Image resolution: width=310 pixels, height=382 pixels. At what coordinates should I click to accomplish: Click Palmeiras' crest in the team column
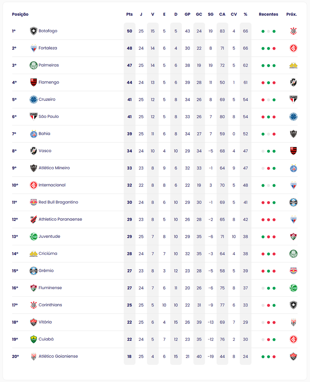tap(33, 65)
